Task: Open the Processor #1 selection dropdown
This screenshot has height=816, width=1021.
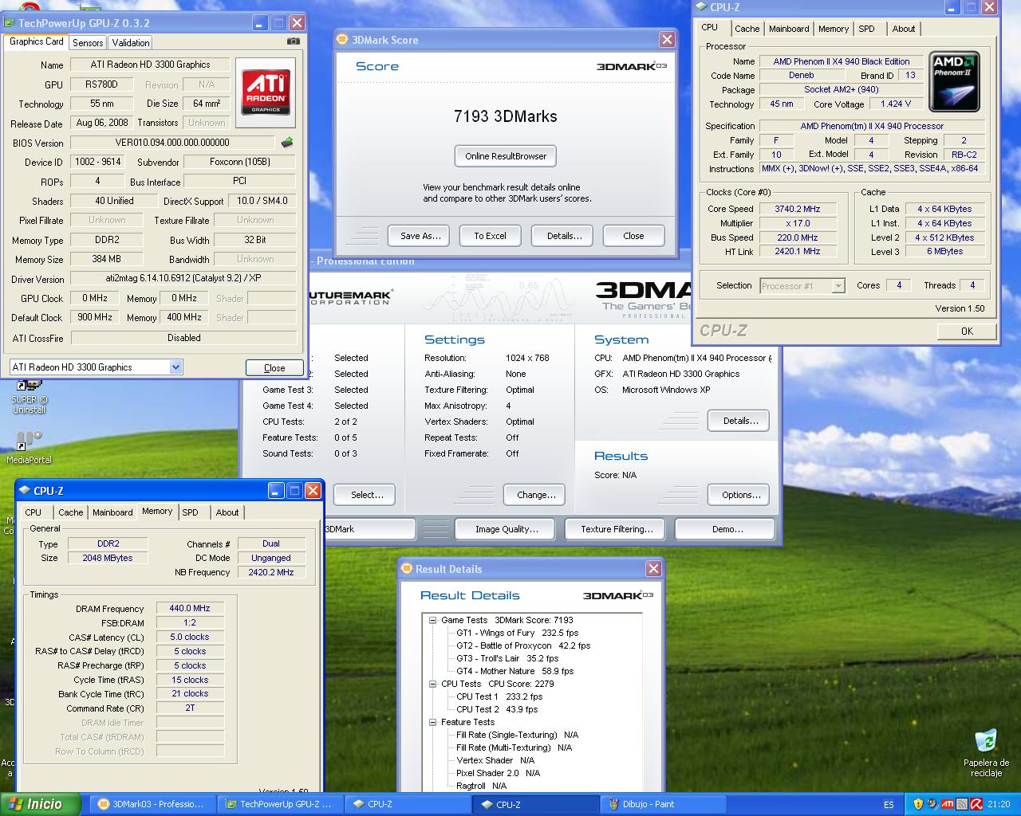Action: pos(838,286)
